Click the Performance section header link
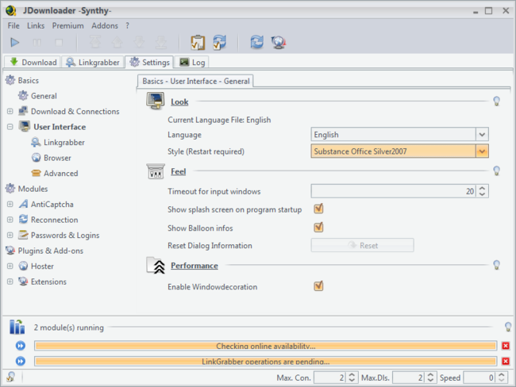 tap(194, 266)
